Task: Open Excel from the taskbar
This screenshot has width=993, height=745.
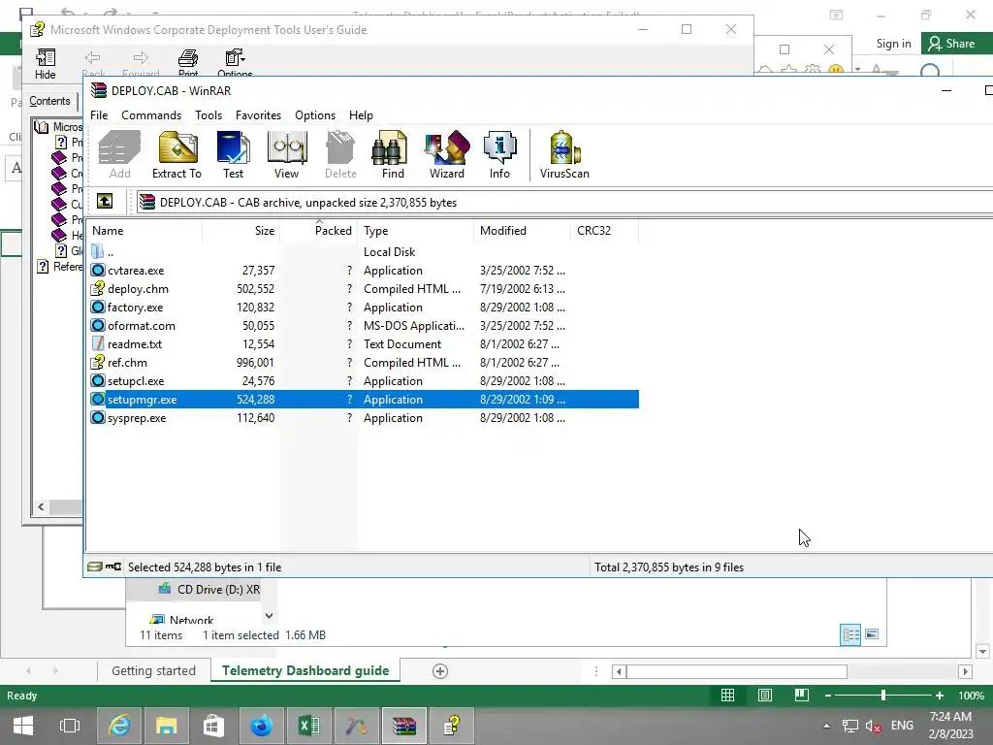Action: point(308,726)
